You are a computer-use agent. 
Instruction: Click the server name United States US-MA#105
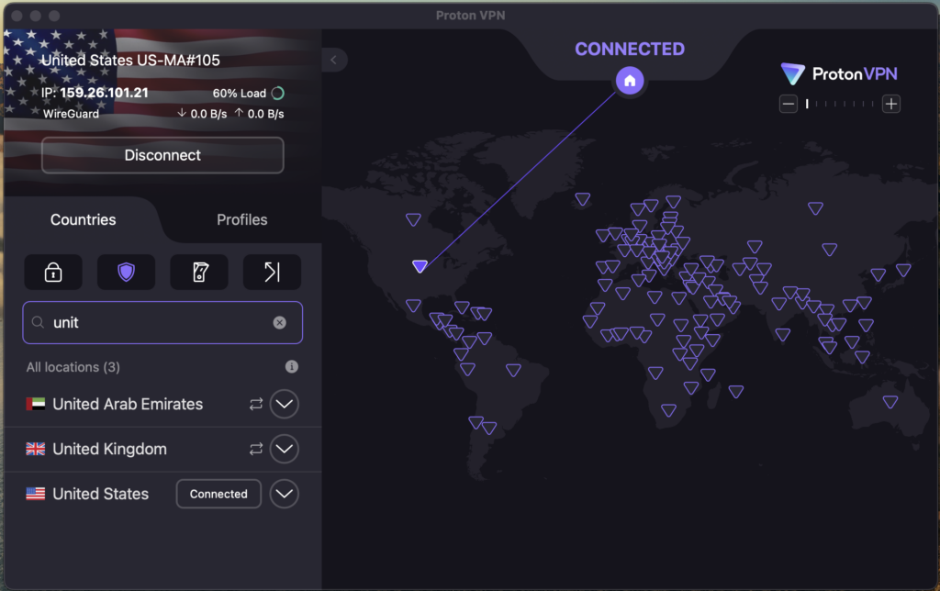(x=130, y=60)
